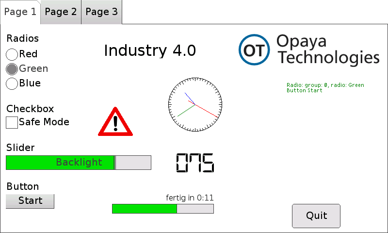Click the analog clock widget

(x=195, y=104)
